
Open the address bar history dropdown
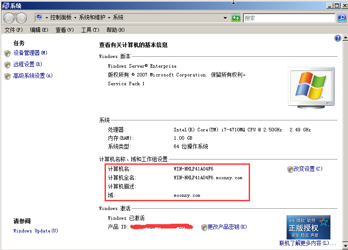tap(225, 18)
